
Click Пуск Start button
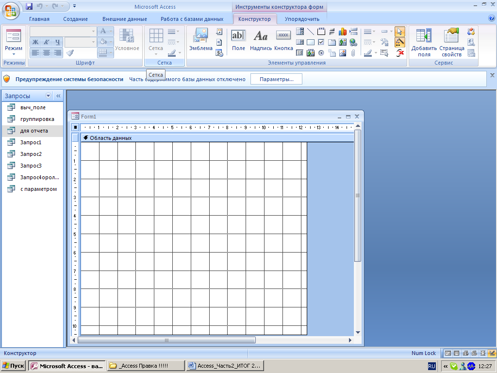(13, 366)
